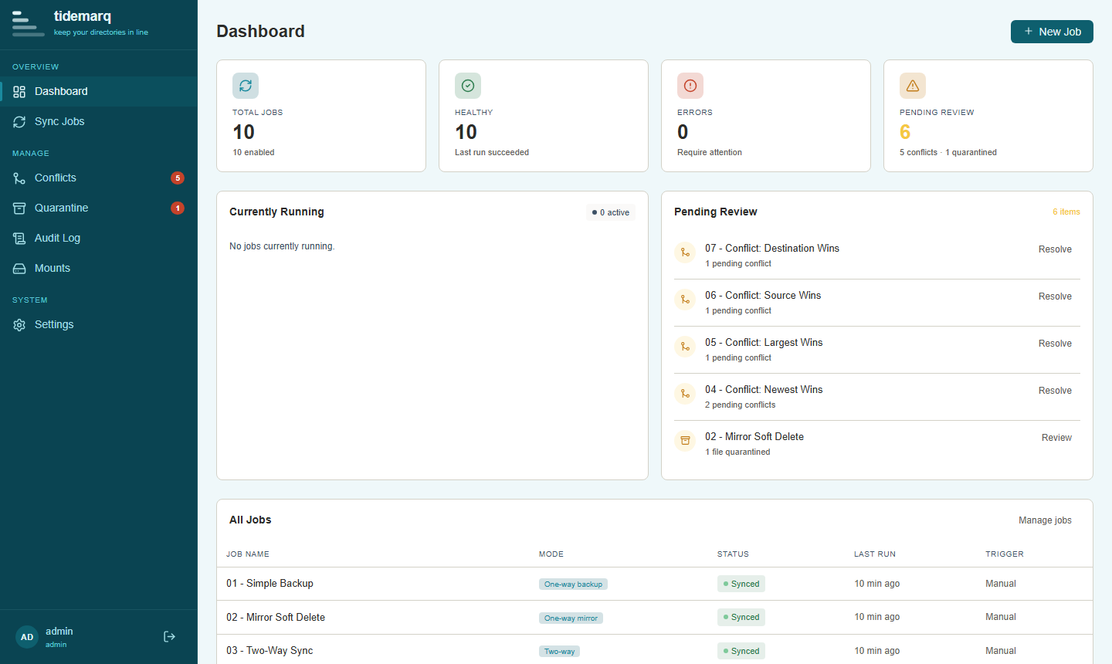Image resolution: width=1112 pixels, height=664 pixels.
Task: Open the Dashboard menu item
Action: [99, 91]
